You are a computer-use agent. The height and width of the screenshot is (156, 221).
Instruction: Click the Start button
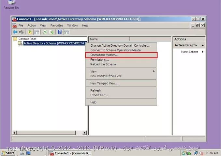click(8, 153)
